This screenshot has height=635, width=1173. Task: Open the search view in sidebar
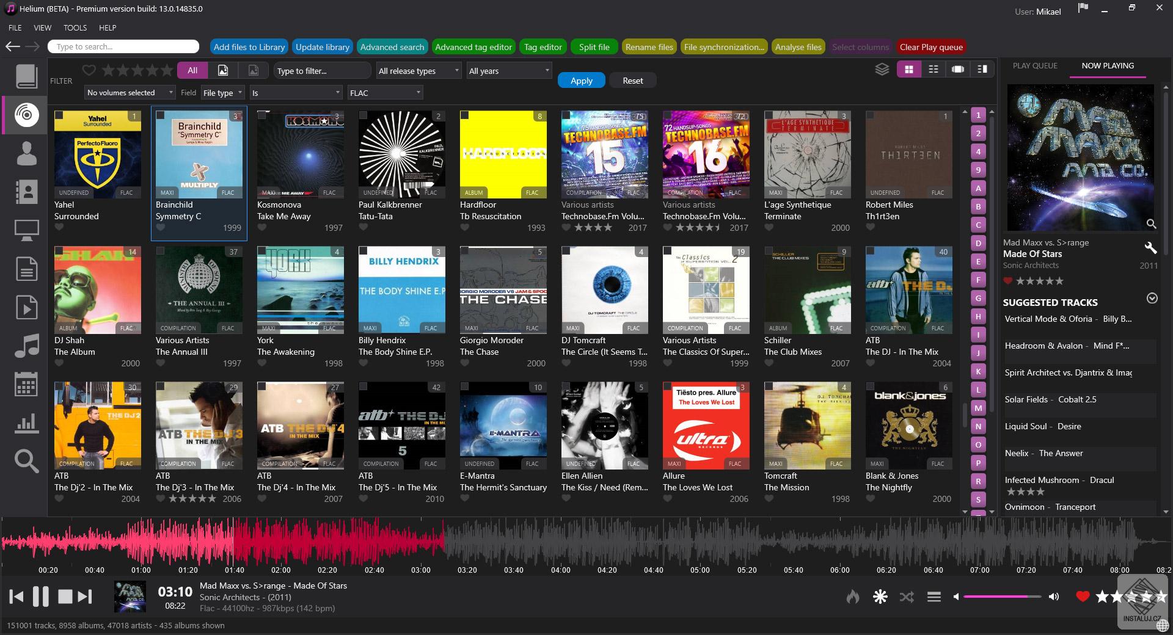pos(27,461)
